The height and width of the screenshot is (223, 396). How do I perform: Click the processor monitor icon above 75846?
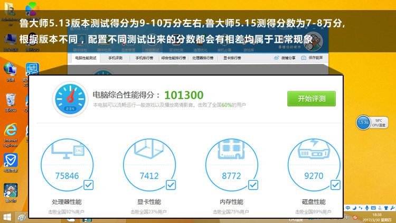point(68,150)
